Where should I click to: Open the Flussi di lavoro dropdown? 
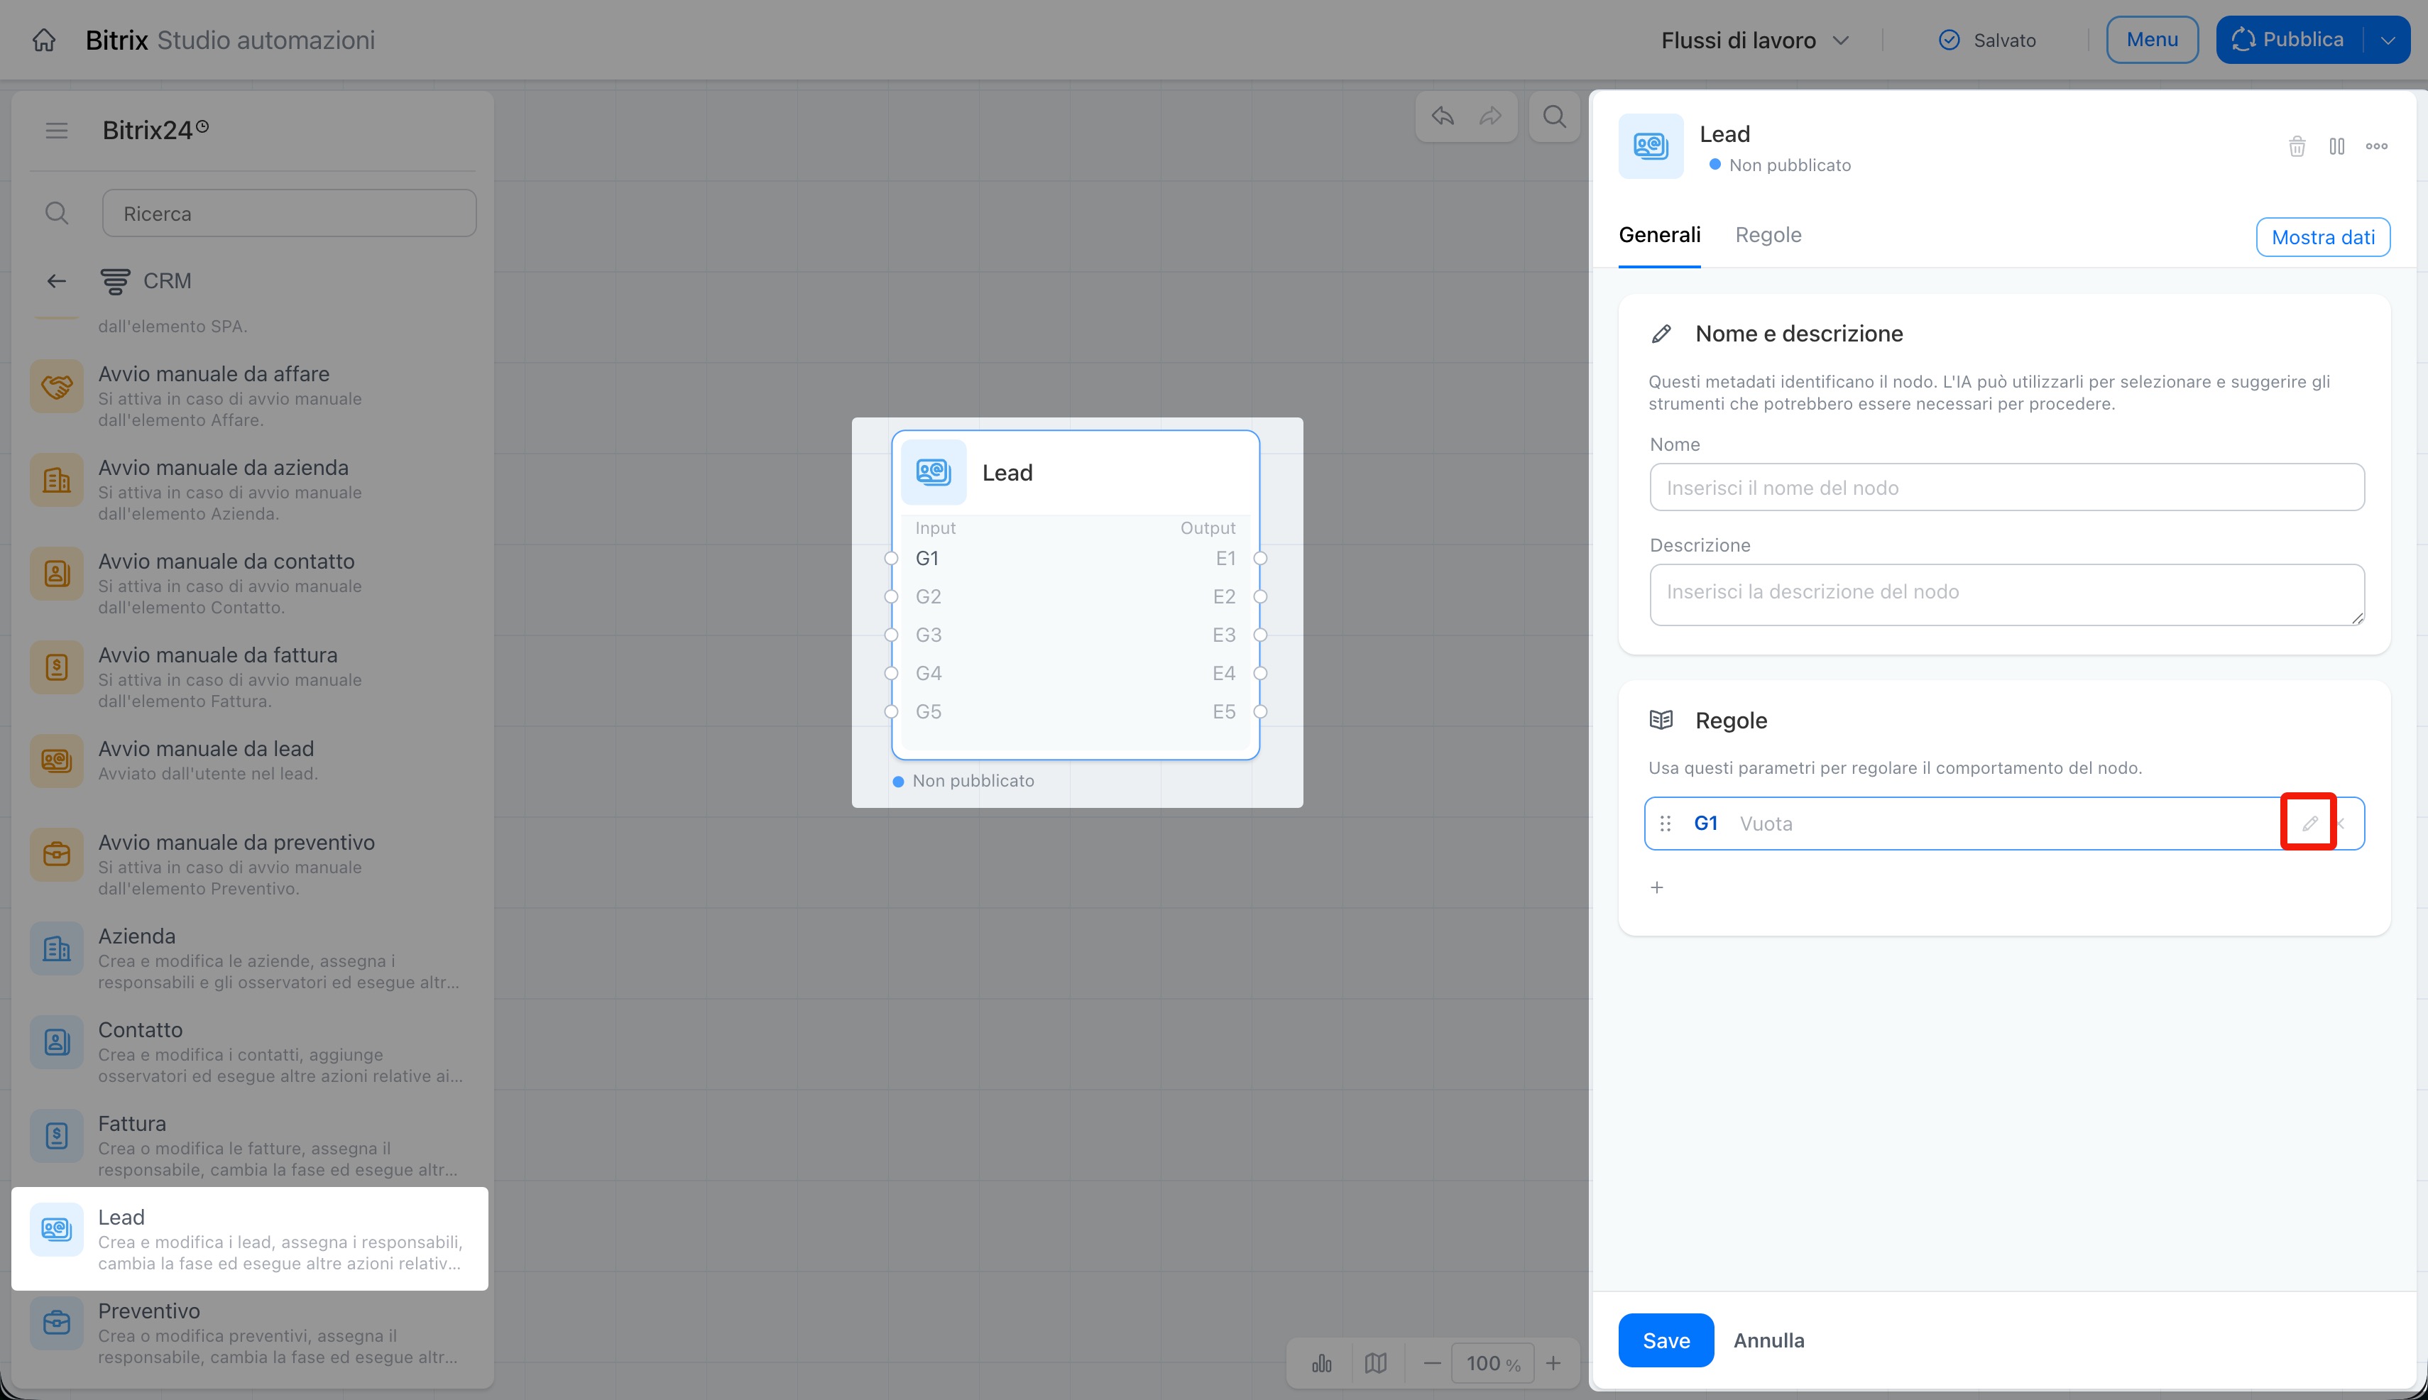1755,40
